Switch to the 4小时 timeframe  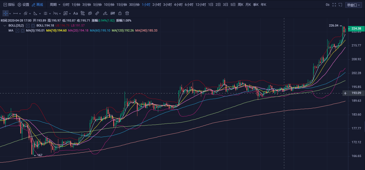pyautogui.click(x=178, y=5)
